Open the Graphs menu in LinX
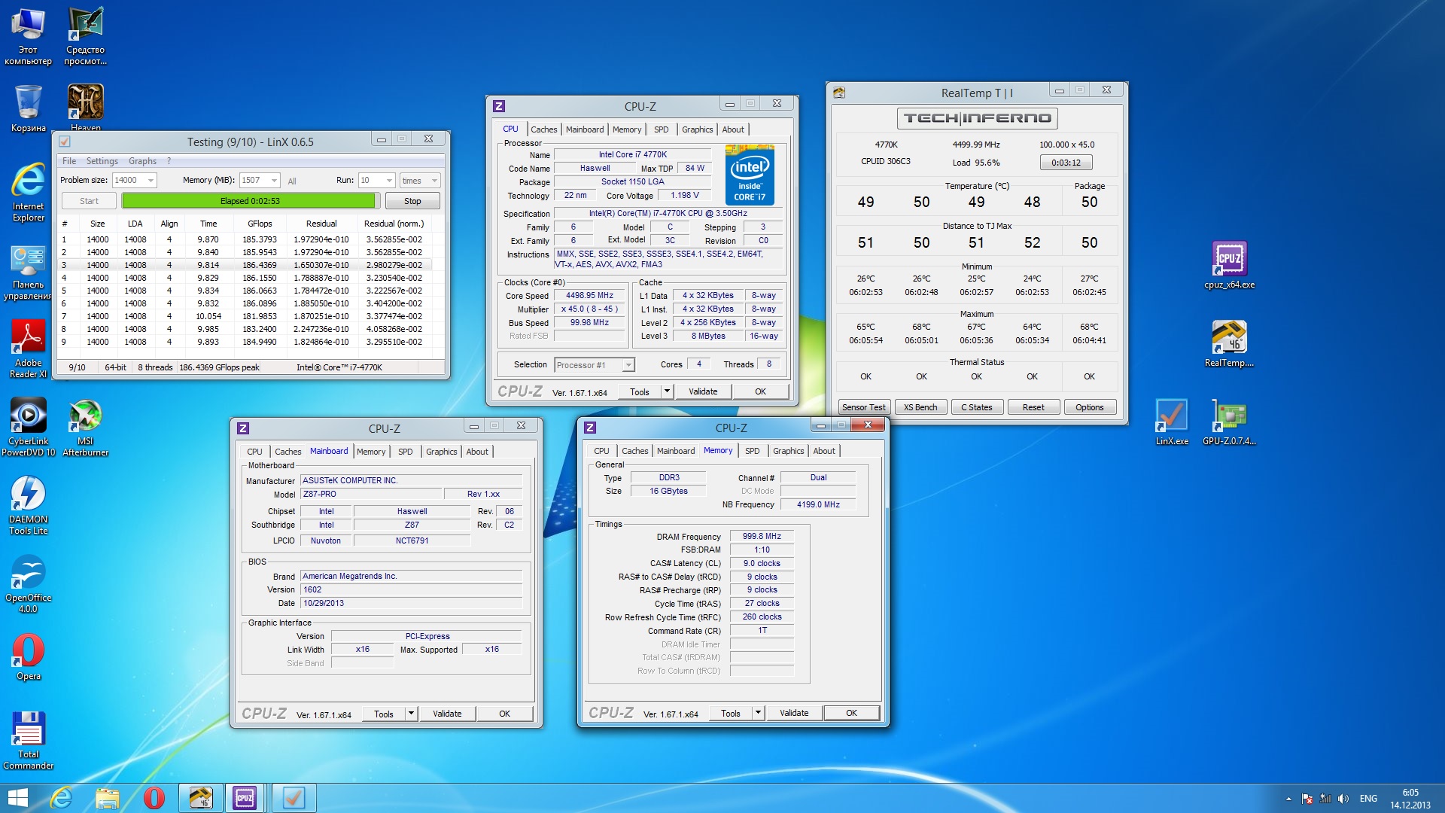 (x=142, y=161)
